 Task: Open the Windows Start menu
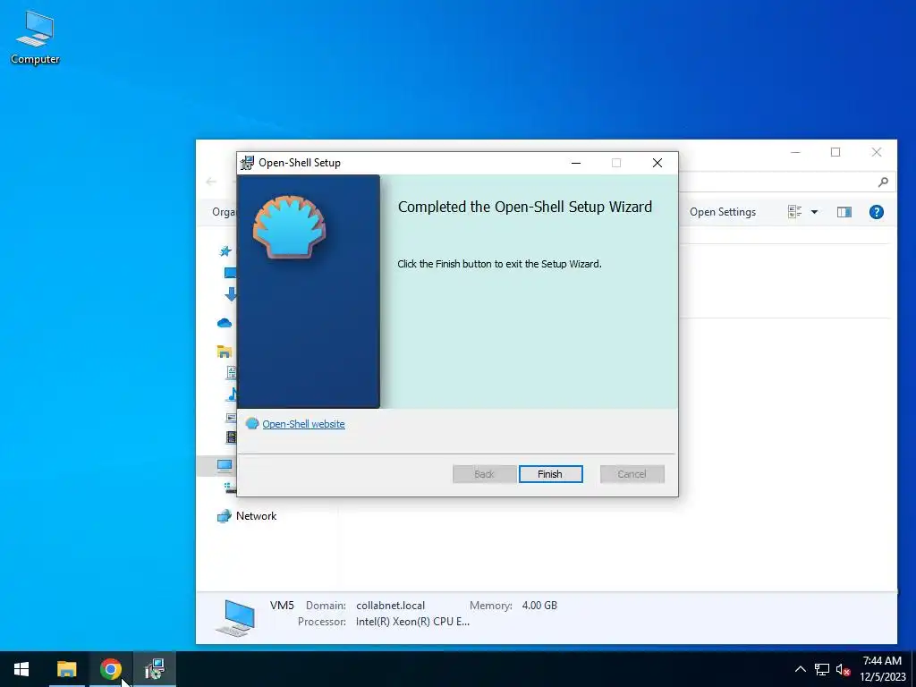(x=21, y=669)
